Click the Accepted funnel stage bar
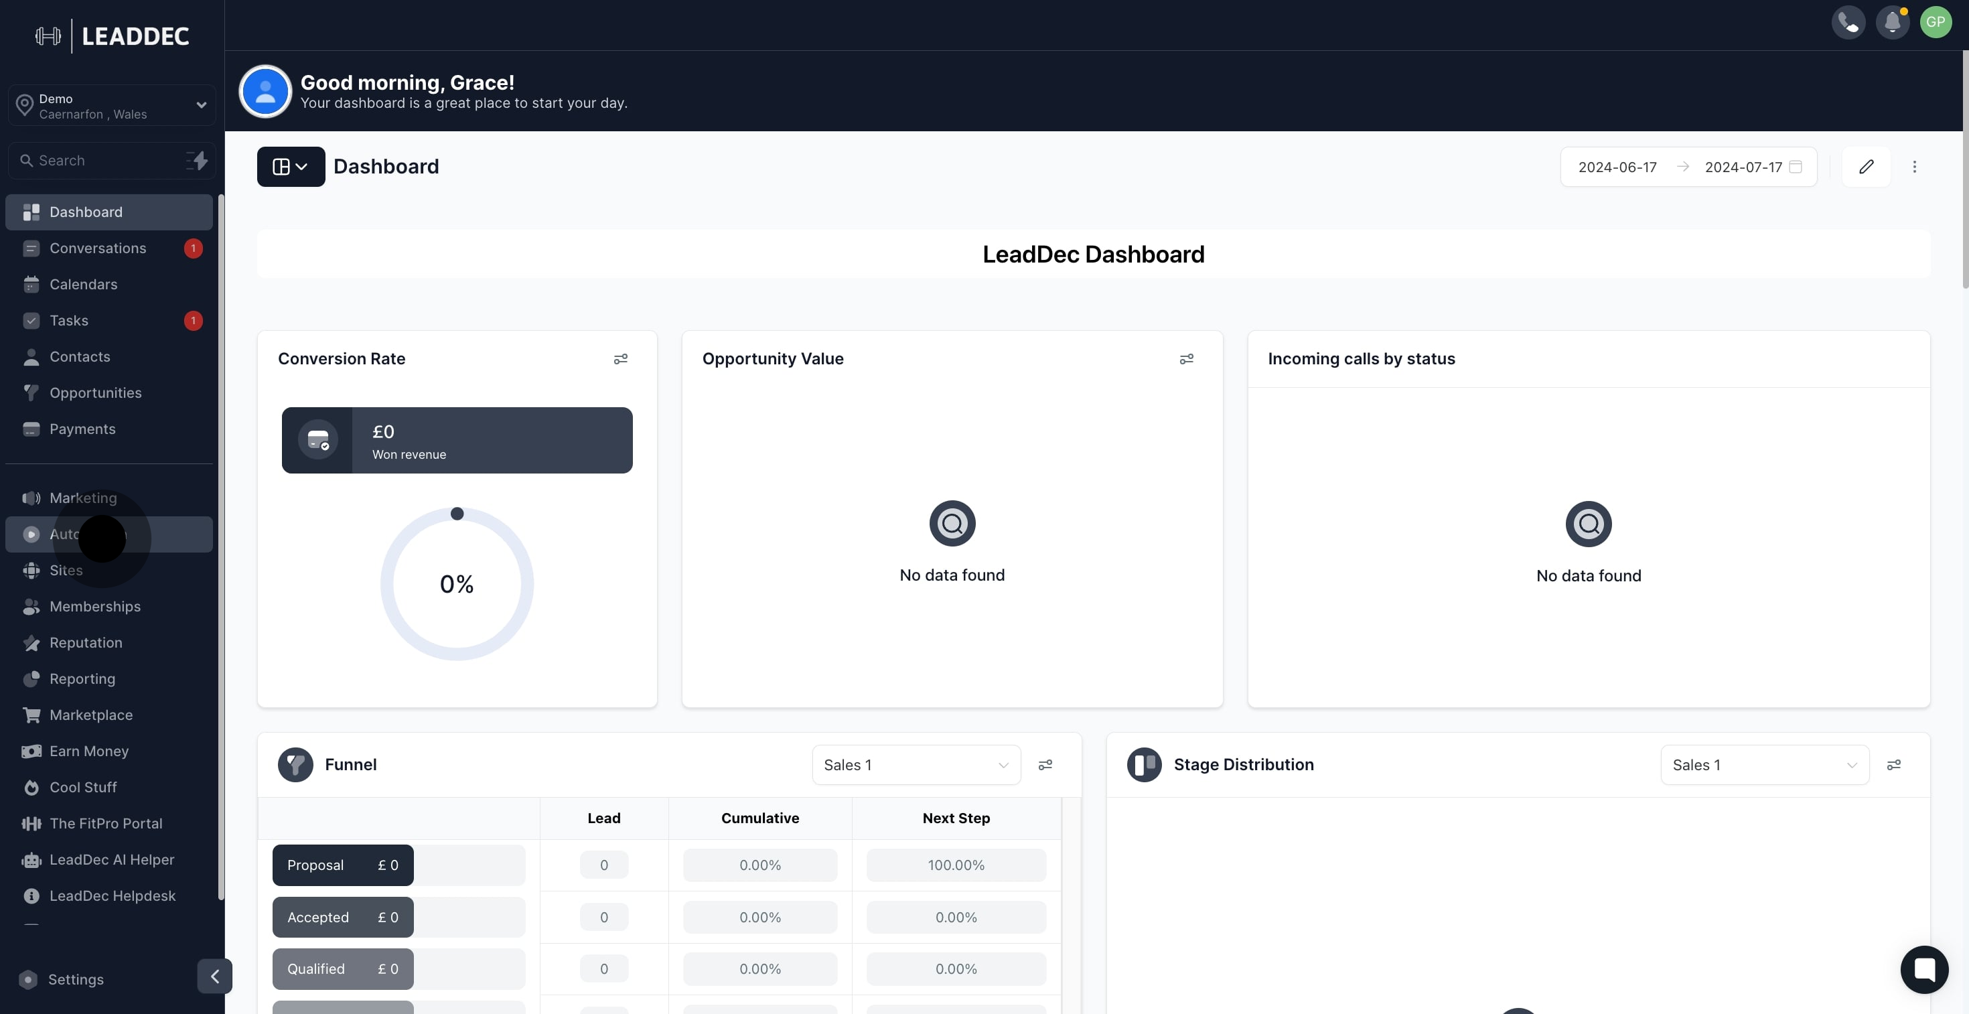The image size is (1969, 1014). [x=342, y=917]
